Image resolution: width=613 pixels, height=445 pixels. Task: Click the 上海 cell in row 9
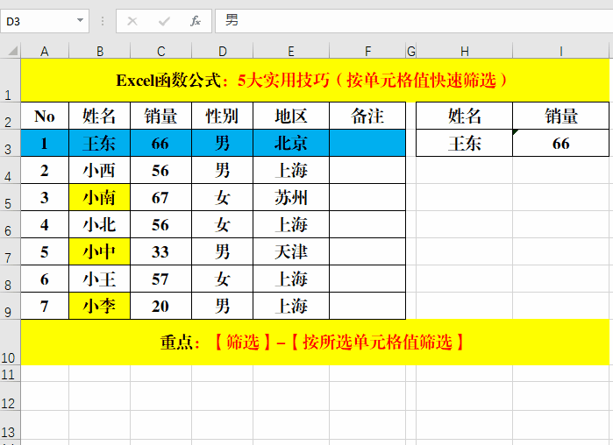(x=291, y=306)
